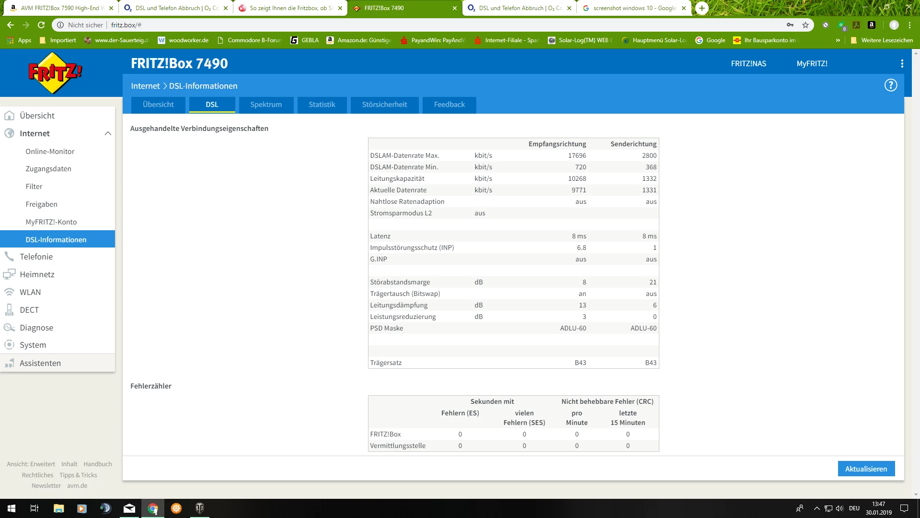The image size is (920, 518).
Task: Expand the Heimnetz sidebar section
Action: click(x=37, y=274)
